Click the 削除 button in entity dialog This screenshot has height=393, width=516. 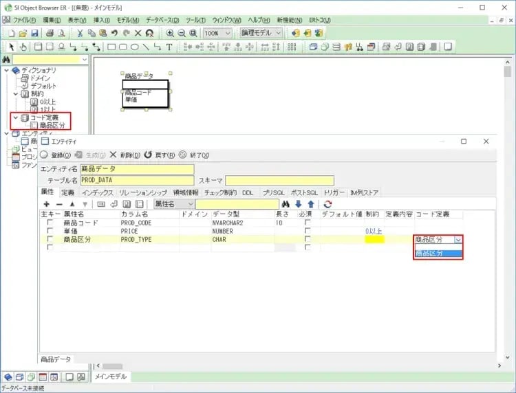click(125, 155)
